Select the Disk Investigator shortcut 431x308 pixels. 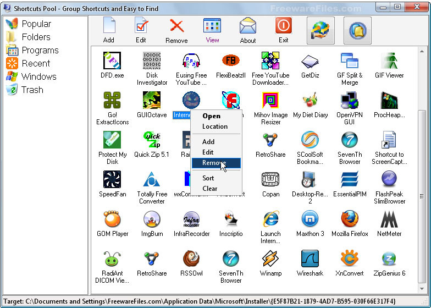tap(152, 69)
